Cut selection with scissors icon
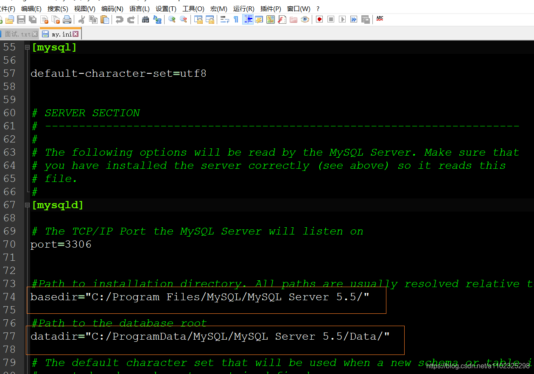 (x=81, y=20)
